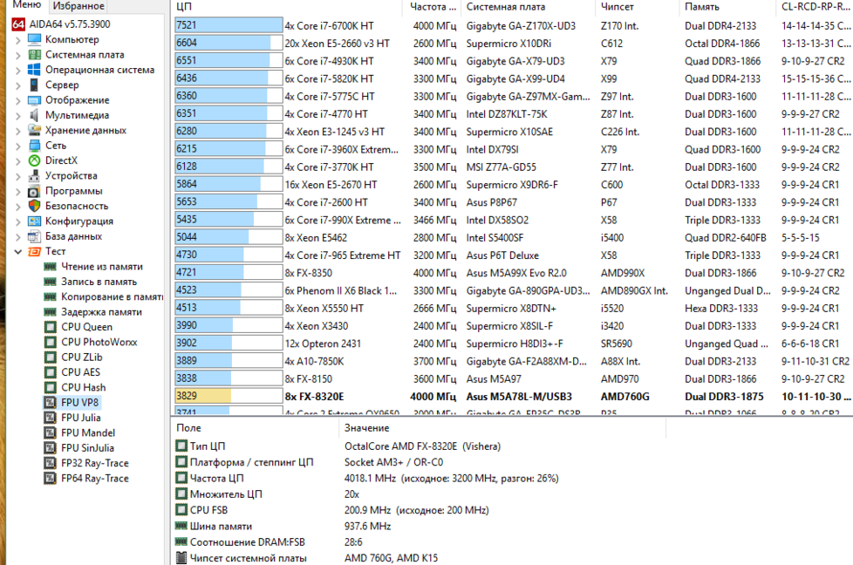Select the FPU Julia benchmark
This screenshot has width=853, height=565.
click(80, 418)
